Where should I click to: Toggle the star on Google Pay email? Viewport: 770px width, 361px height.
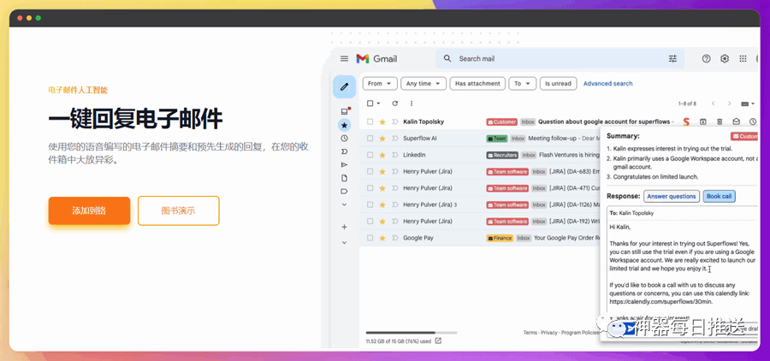(x=382, y=238)
